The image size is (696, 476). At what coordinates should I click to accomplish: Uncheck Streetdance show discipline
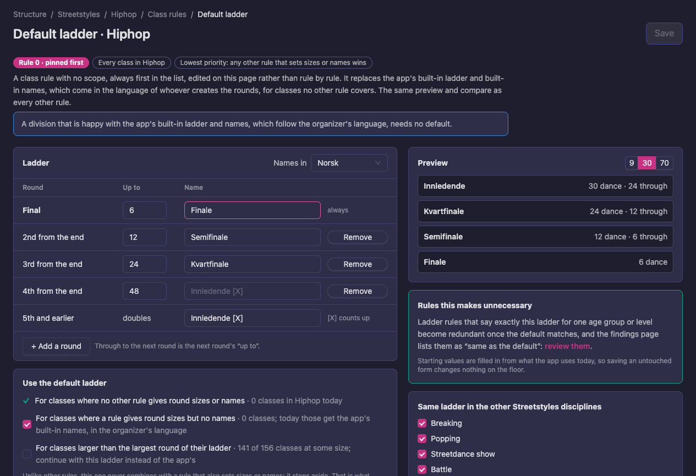[x=422, y=454]
